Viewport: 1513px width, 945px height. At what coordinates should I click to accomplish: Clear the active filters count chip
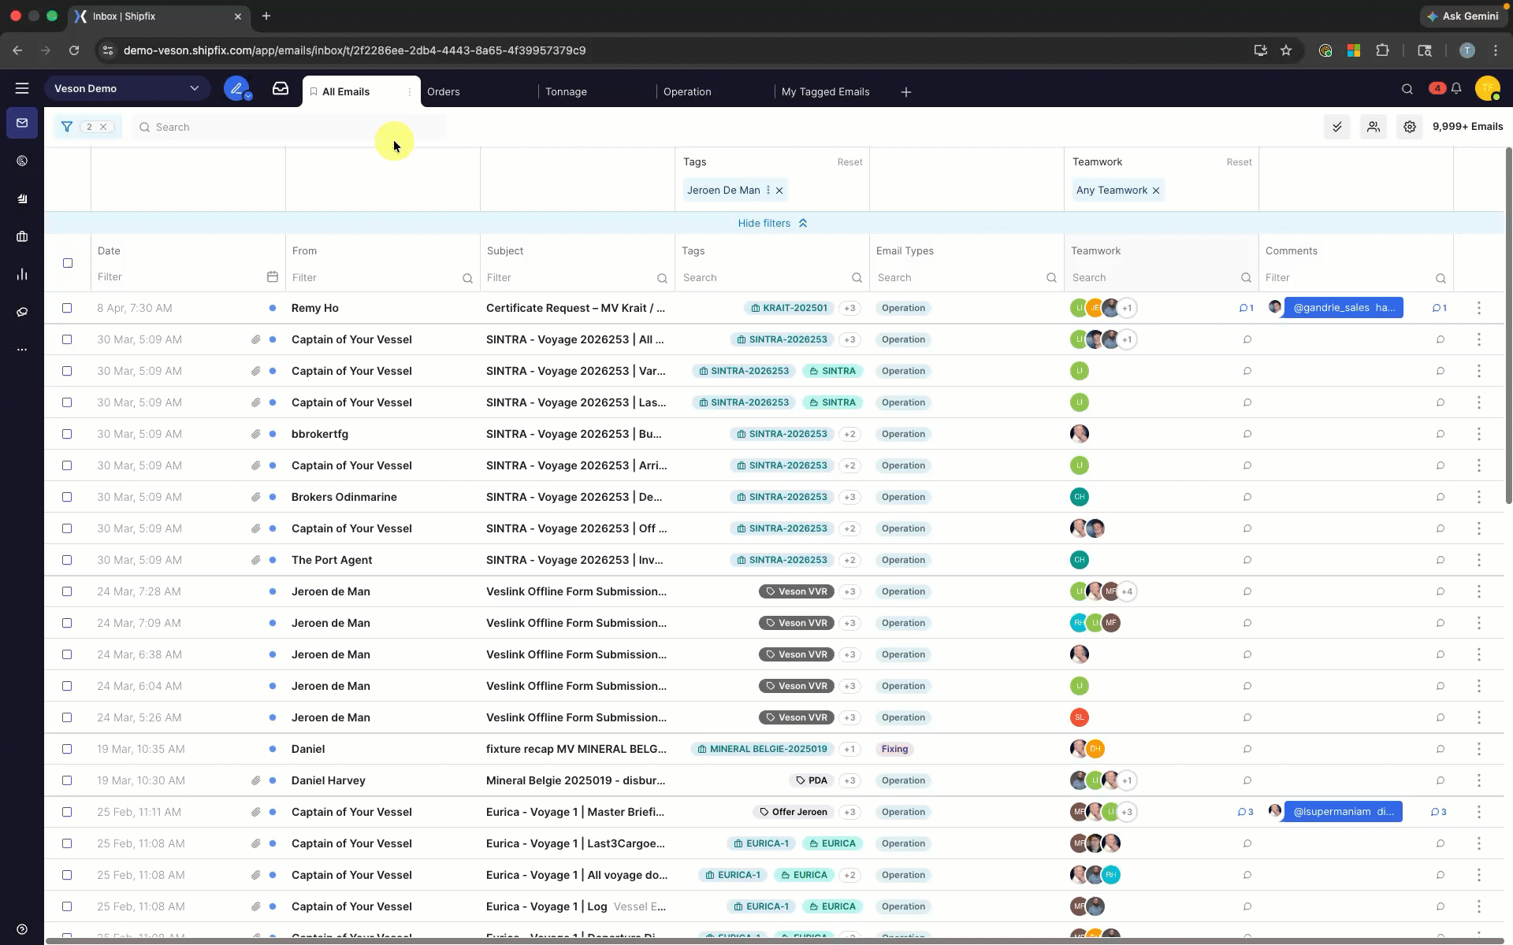103,127
